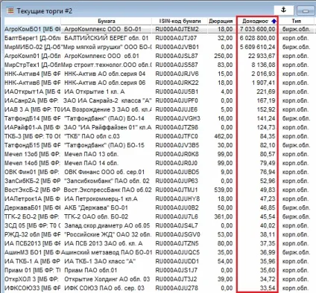This screenshot has height=293, width=316.
Task: Select the ИАОткрыт1А row
Action: point(159,91)
